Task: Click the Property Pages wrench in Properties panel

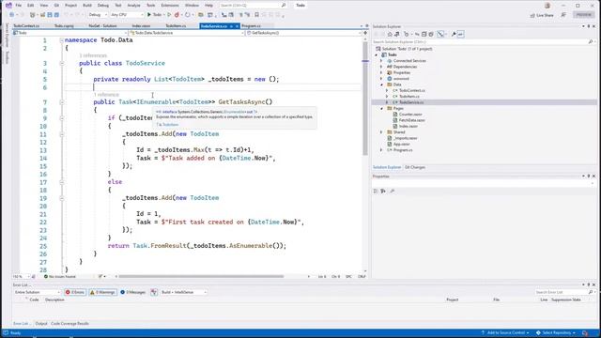Action: [x=392, y=191]
